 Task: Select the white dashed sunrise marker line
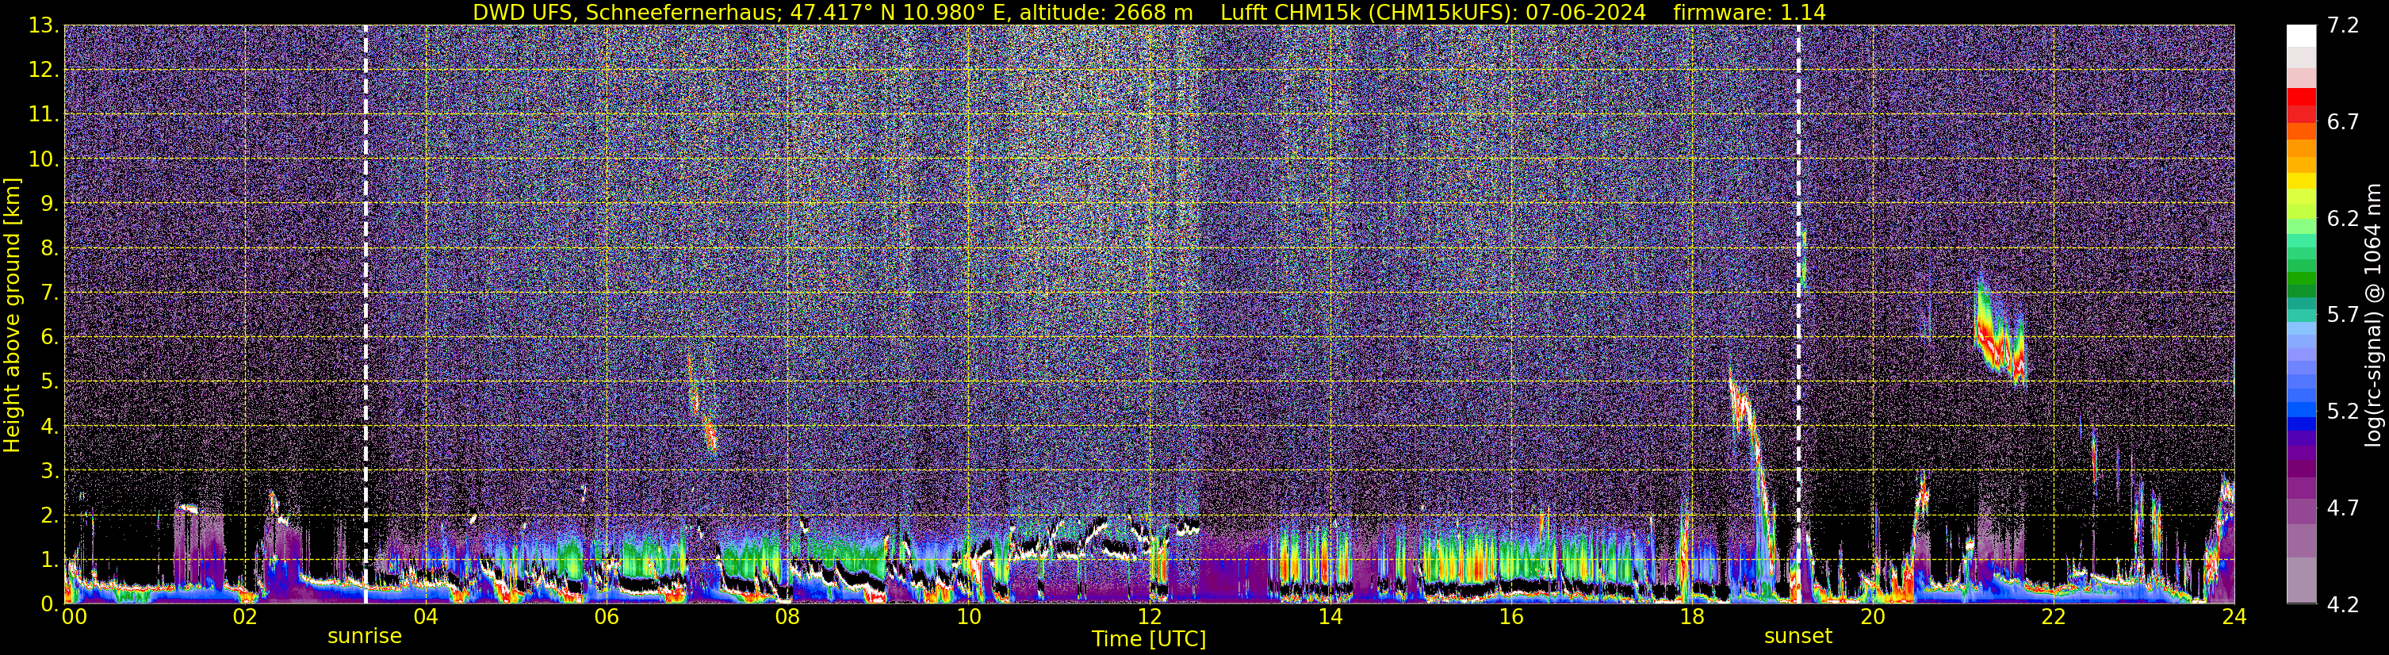click(x=366, y=315)
